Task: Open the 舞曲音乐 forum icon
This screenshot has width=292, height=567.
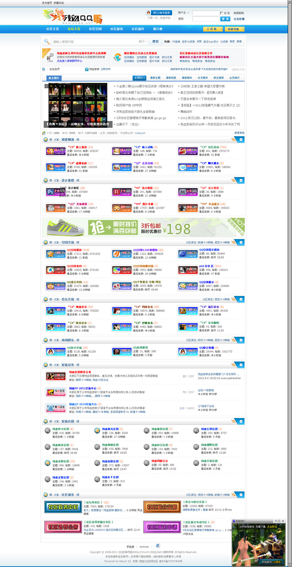Action: click(56, 311)
